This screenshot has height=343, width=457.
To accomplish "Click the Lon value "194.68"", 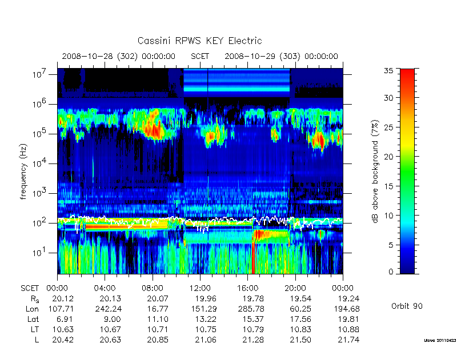I will [x=346, y=309].
